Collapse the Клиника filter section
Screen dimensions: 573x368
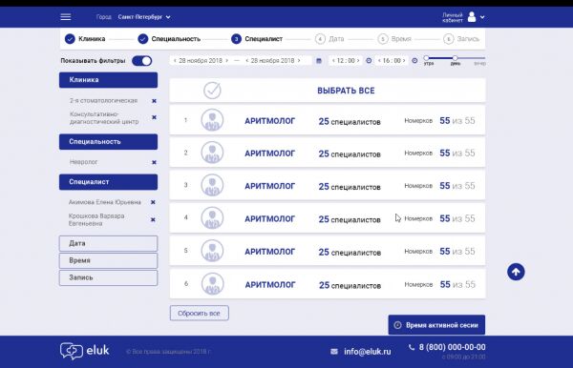click(108, 80)
